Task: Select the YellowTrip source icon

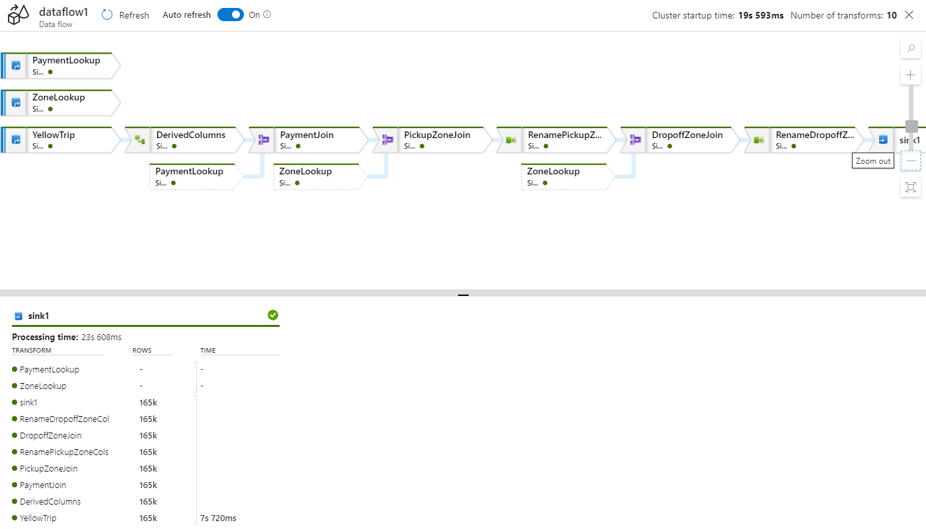Action: [17, 140]
